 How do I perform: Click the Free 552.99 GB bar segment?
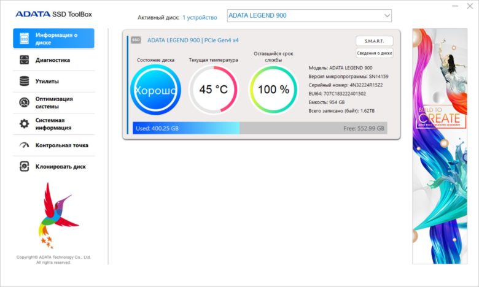point(313,128)
